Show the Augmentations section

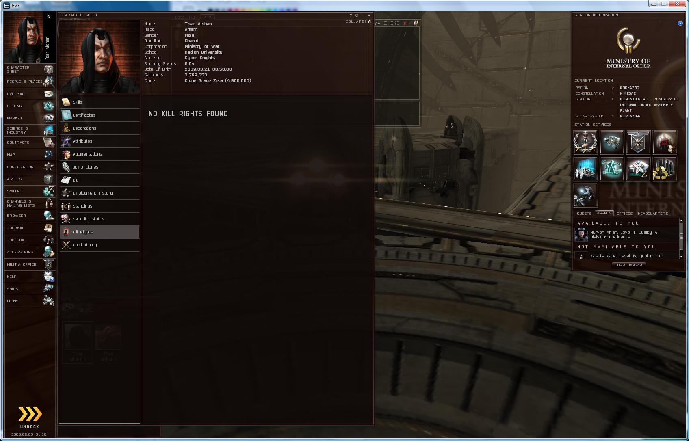click(100, 154)
